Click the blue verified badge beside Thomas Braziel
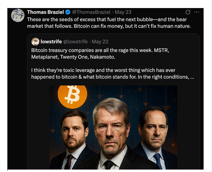 pos(67,12)
